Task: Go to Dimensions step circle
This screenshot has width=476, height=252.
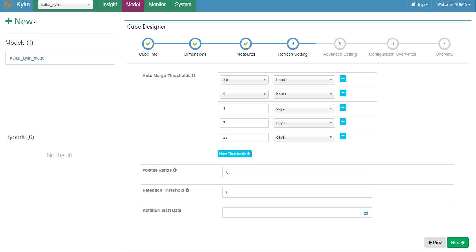Action: [195, 44]
